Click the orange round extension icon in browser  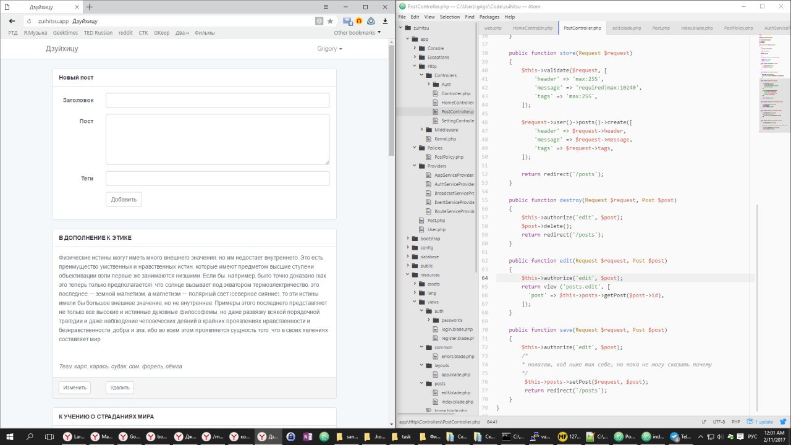coord(359,20)
